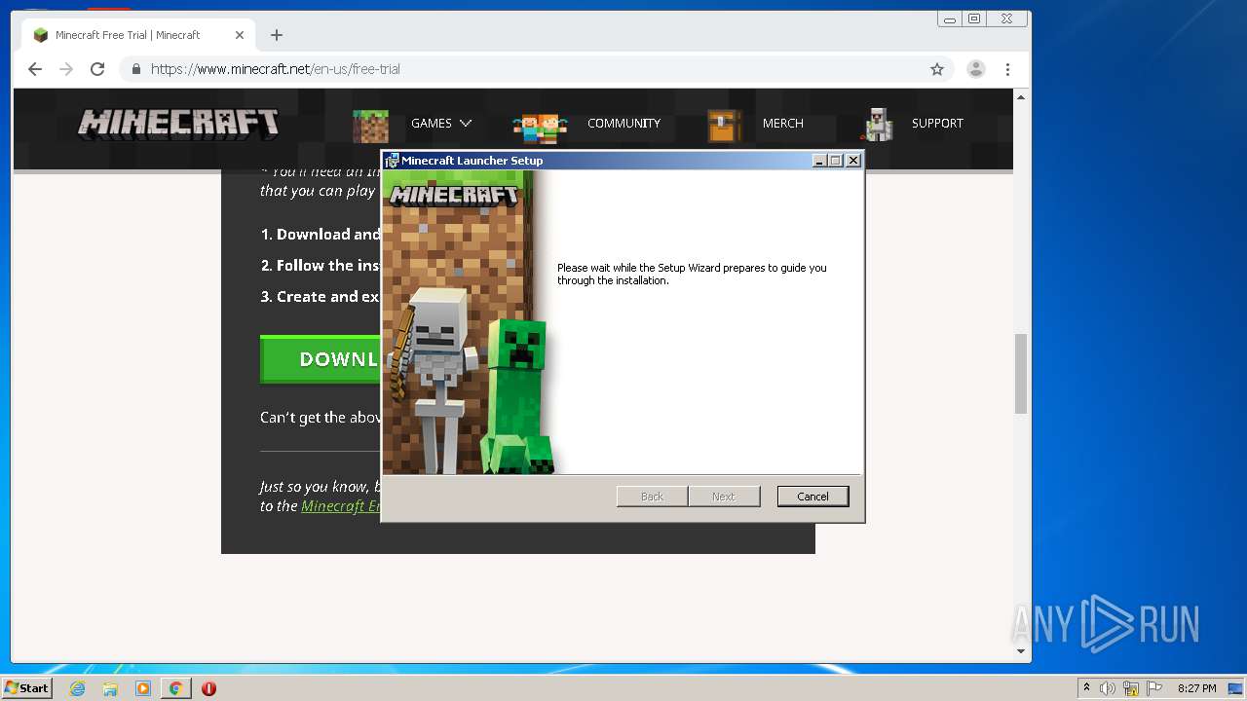
Task: Open a new Chrome tab
Action: 277,35
